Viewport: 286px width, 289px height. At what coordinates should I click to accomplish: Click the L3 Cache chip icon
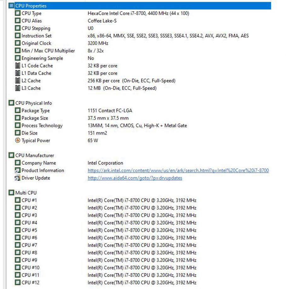(x=18, y=88)
